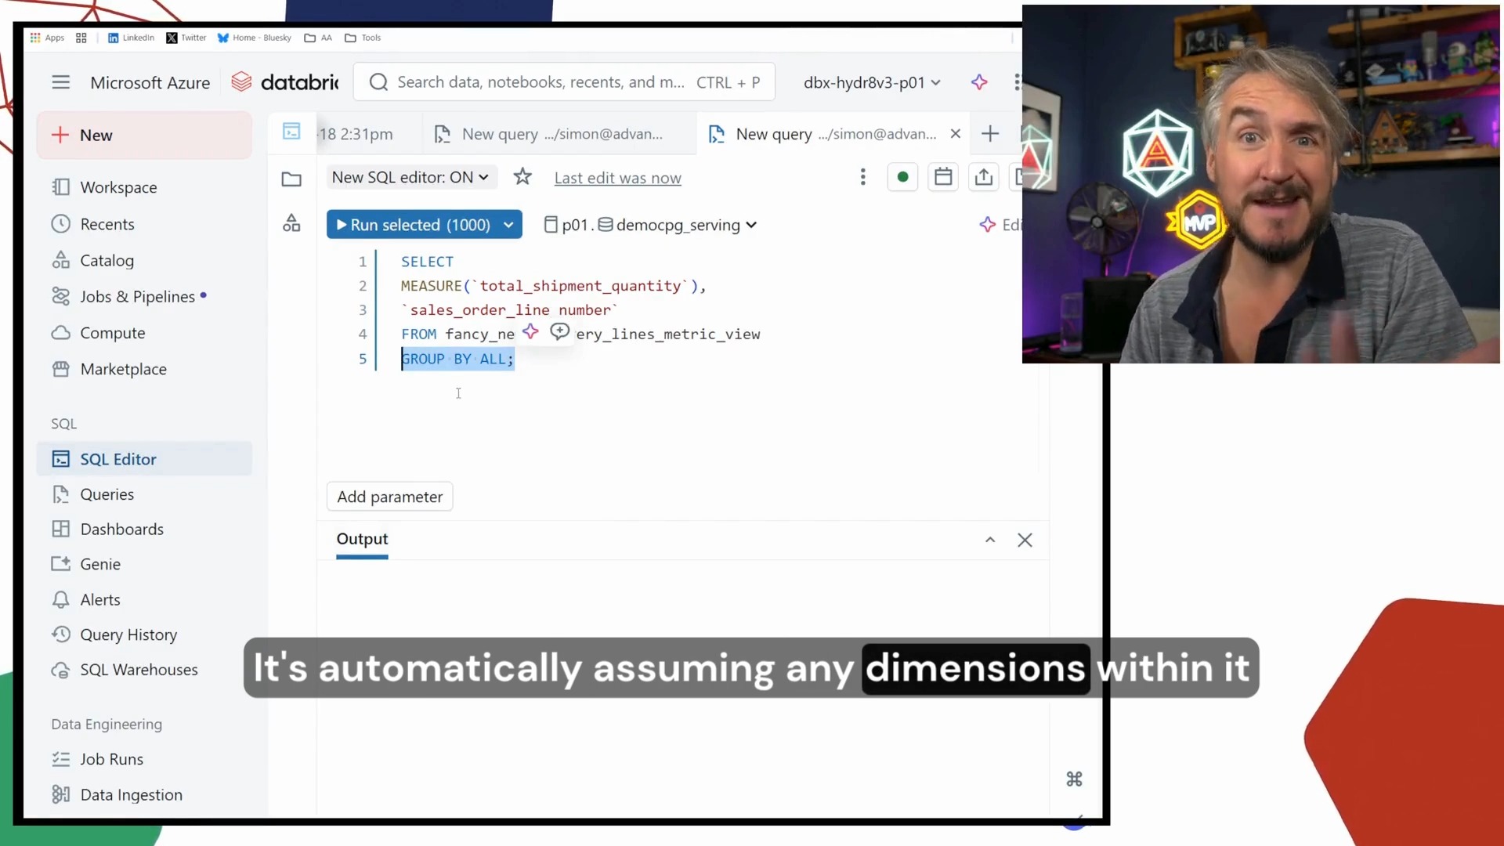The height and width of the screenshot is (846, 1504).
Task: Open the p01.democpg_serving catalog selector
Action: (x=650, y=225)
